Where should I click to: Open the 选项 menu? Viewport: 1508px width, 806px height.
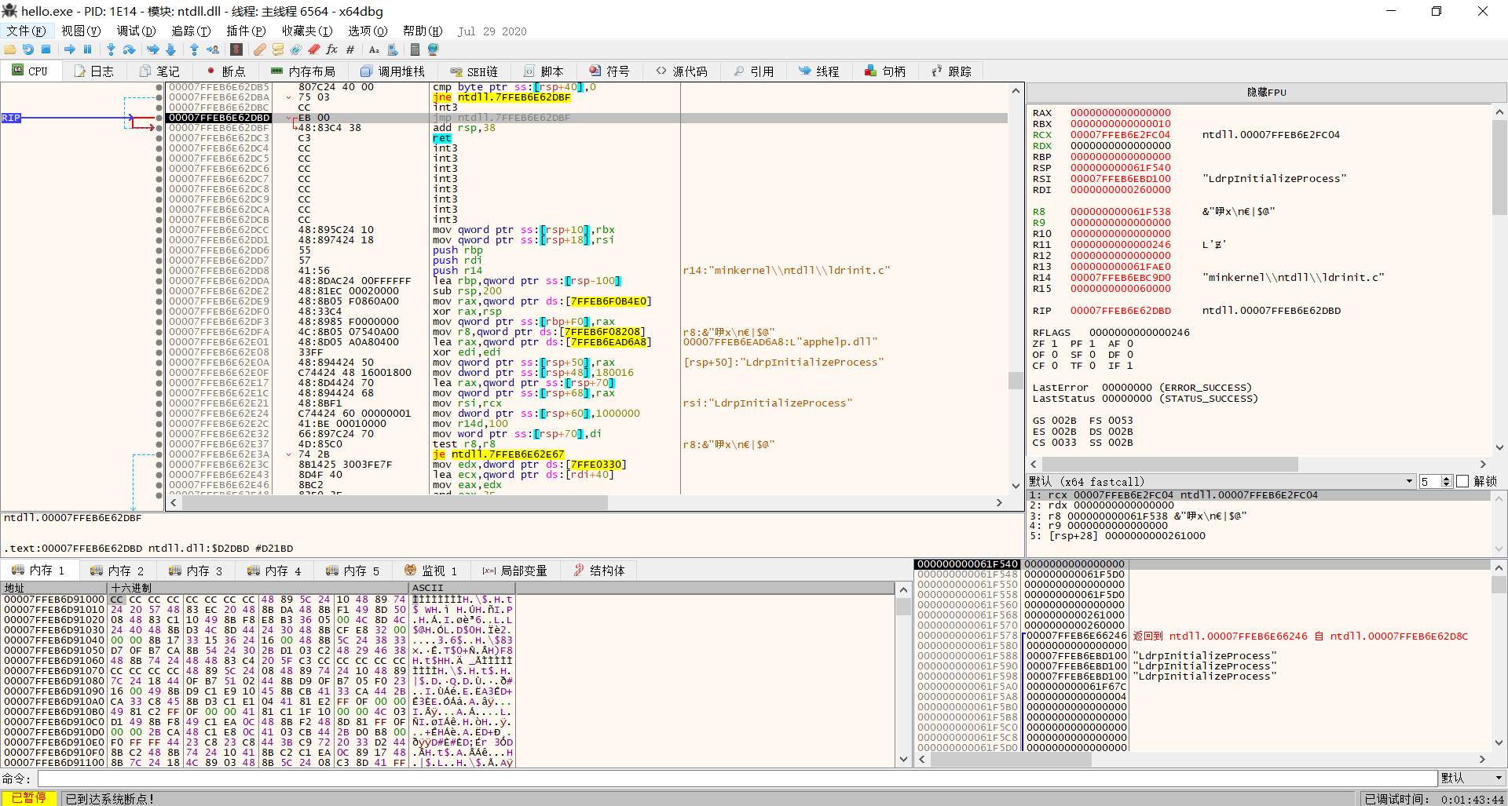[x=368, y=31]
